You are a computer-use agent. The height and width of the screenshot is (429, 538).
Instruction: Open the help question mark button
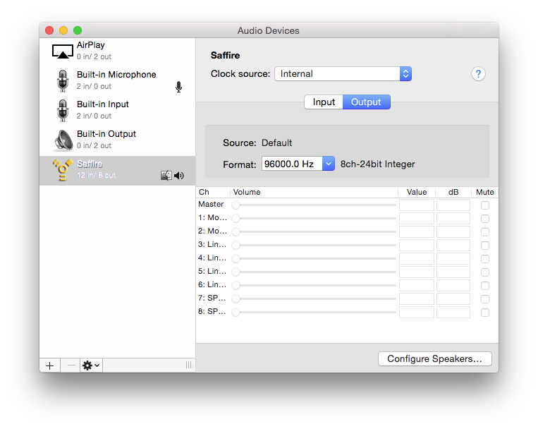(x=478, y=74)
